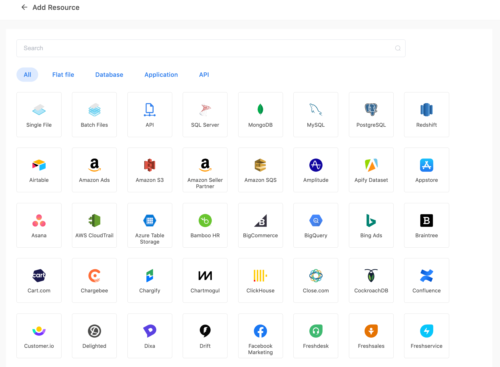Viewport: 500px width, 367px height.
Task: Switch to the Database tab
Action: [x=109, y=75]
